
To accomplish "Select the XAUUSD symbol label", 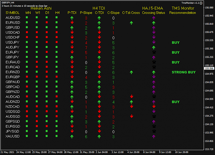I will (x=12, y=136).
